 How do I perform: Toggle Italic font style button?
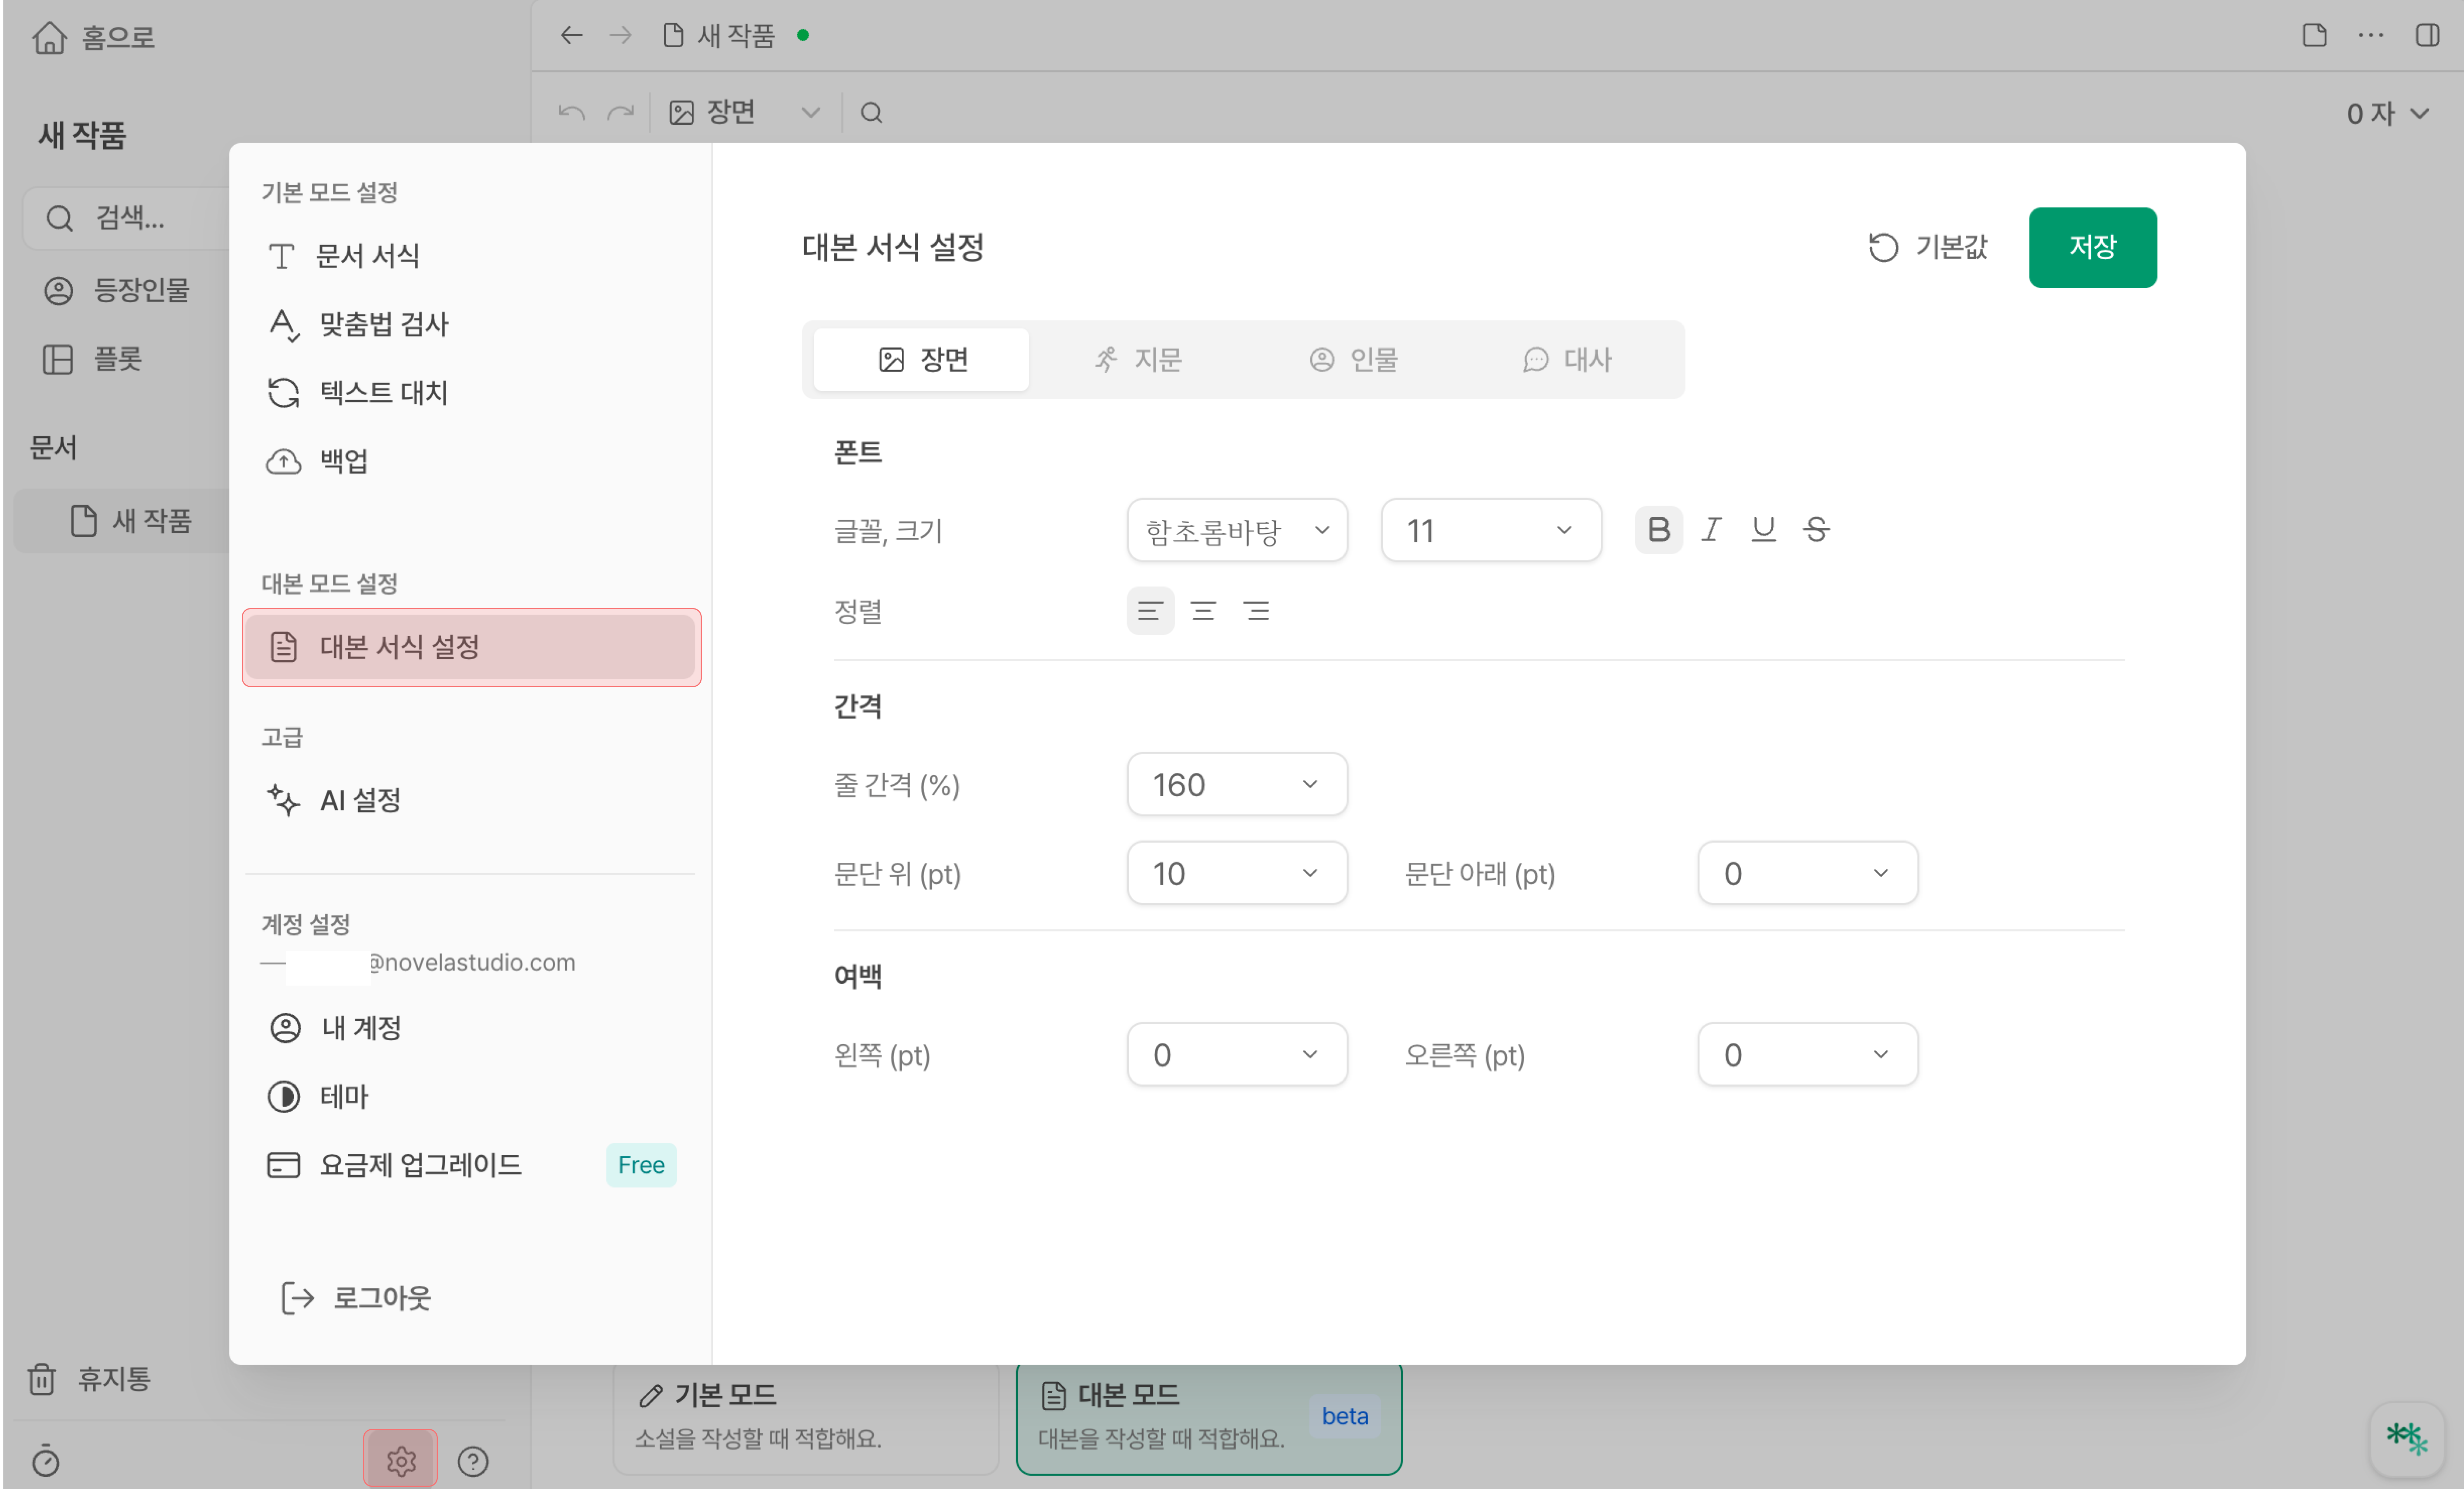pyautogui.click(x=1711, y=530)
